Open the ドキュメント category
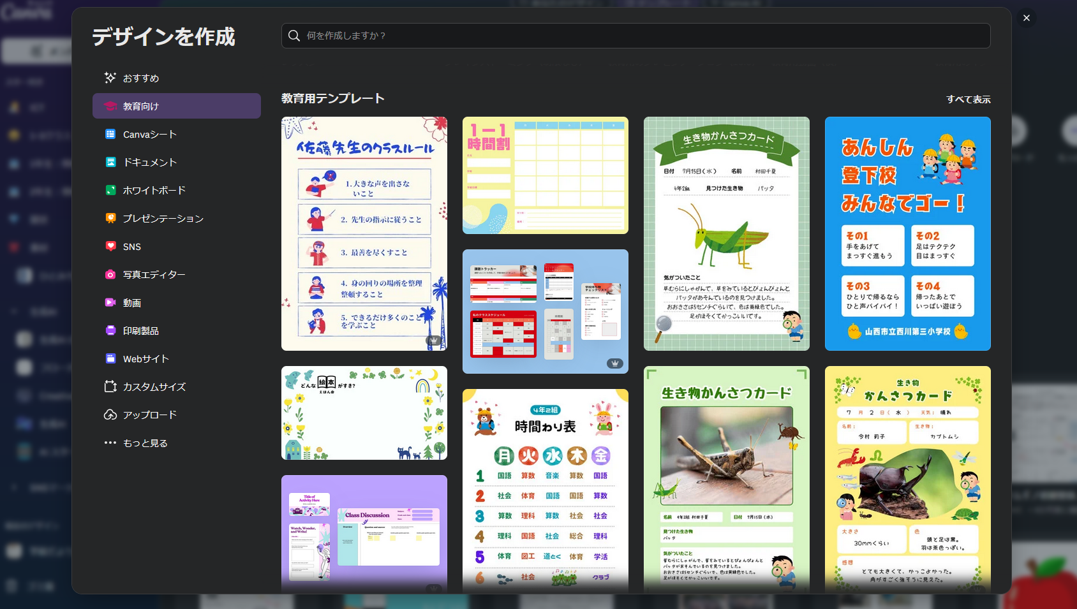The image size is (1077, 609). click(177, 162)
